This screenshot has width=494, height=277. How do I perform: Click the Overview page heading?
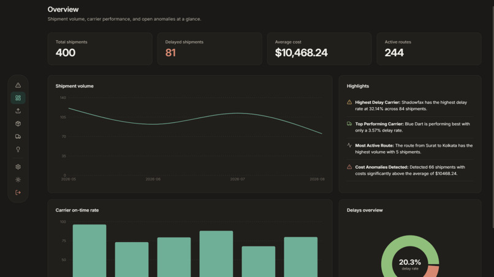coord(63,9)
